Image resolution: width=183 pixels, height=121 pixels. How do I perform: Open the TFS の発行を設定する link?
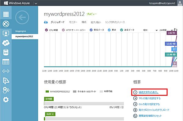(150, 98)
